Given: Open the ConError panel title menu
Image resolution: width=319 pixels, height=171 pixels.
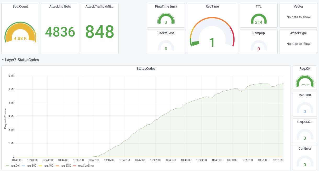Looking at the screenshot, I should point(305,149).
